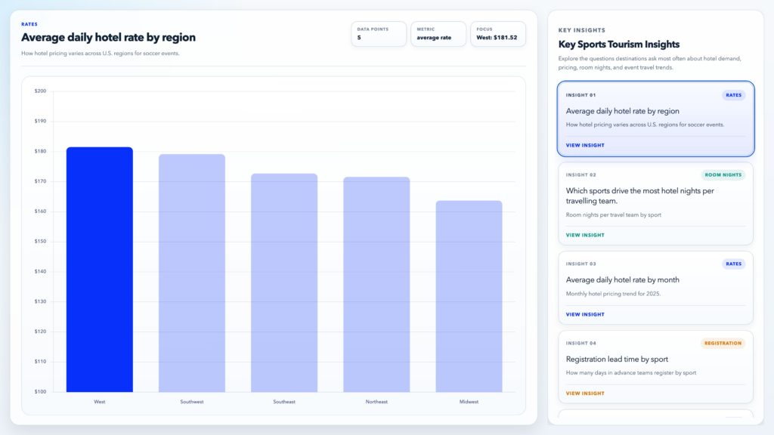Click the Midwest bar
This screenshot has width=774, height=435.
pyautogui.click(x=469, y=296)
